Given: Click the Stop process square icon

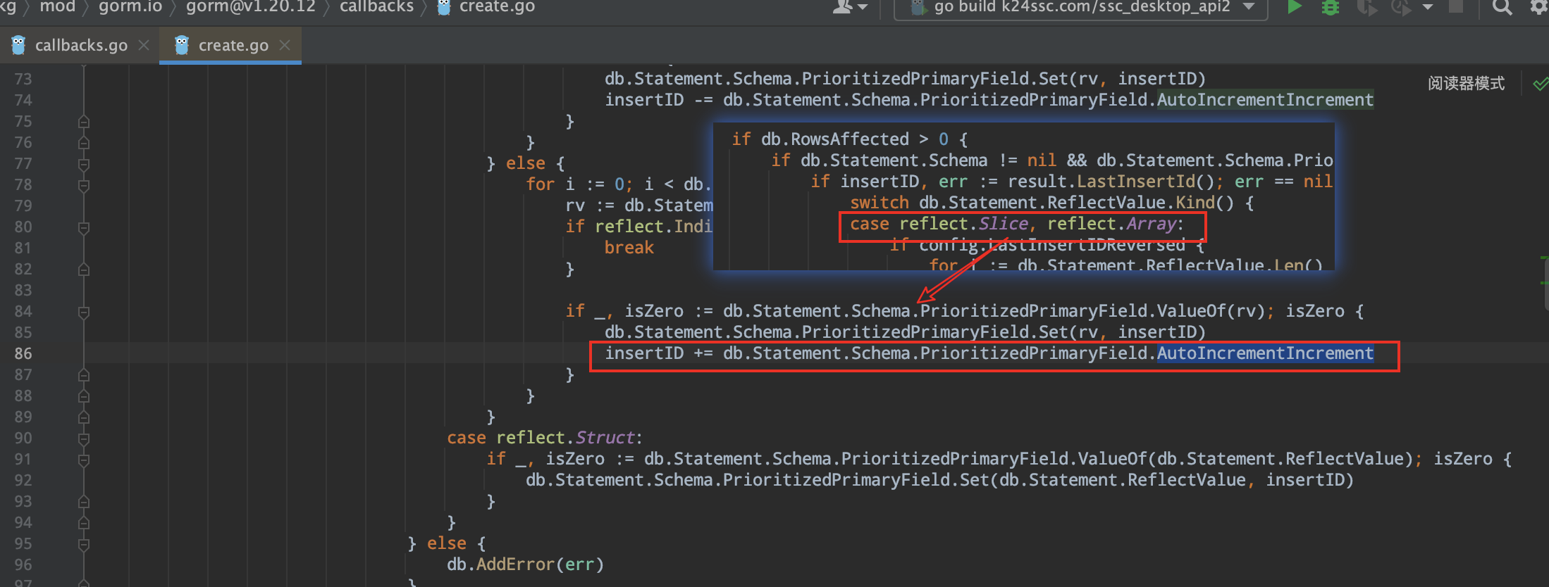Looking at the screenshot, I should pos(1455,7).
